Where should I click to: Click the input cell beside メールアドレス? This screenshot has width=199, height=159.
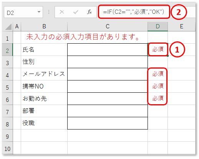[108, 74]
